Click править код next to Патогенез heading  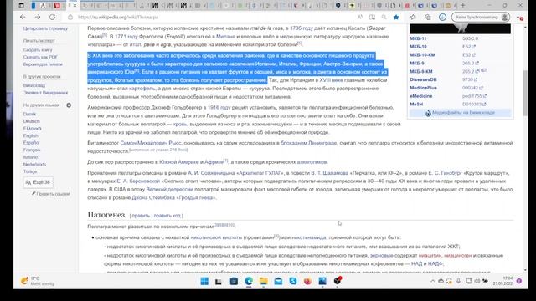[x=167, y=216]
